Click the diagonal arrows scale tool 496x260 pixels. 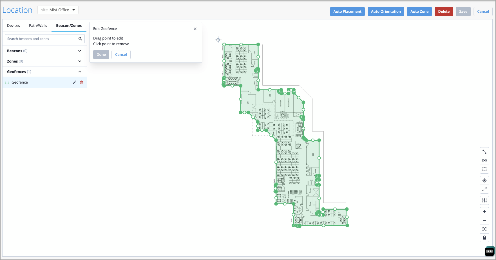[x=484, y=189]
